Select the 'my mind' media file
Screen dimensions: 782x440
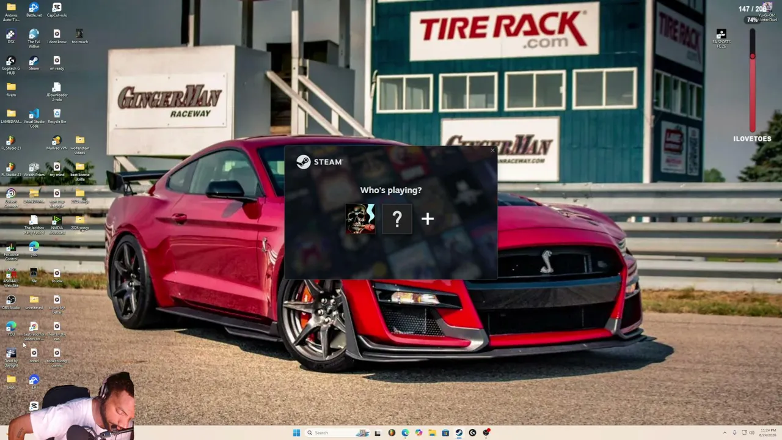click(57, 169)
